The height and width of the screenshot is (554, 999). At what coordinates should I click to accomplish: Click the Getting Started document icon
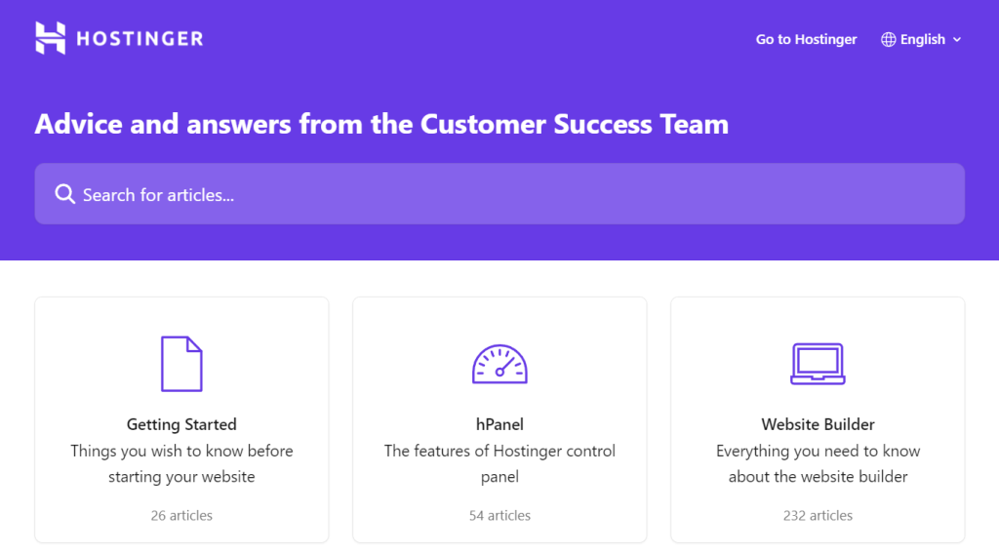tap(181, 364)
